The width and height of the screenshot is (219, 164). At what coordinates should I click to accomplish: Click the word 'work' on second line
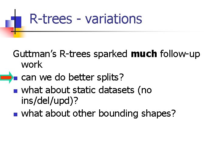[x=32, y=65]
